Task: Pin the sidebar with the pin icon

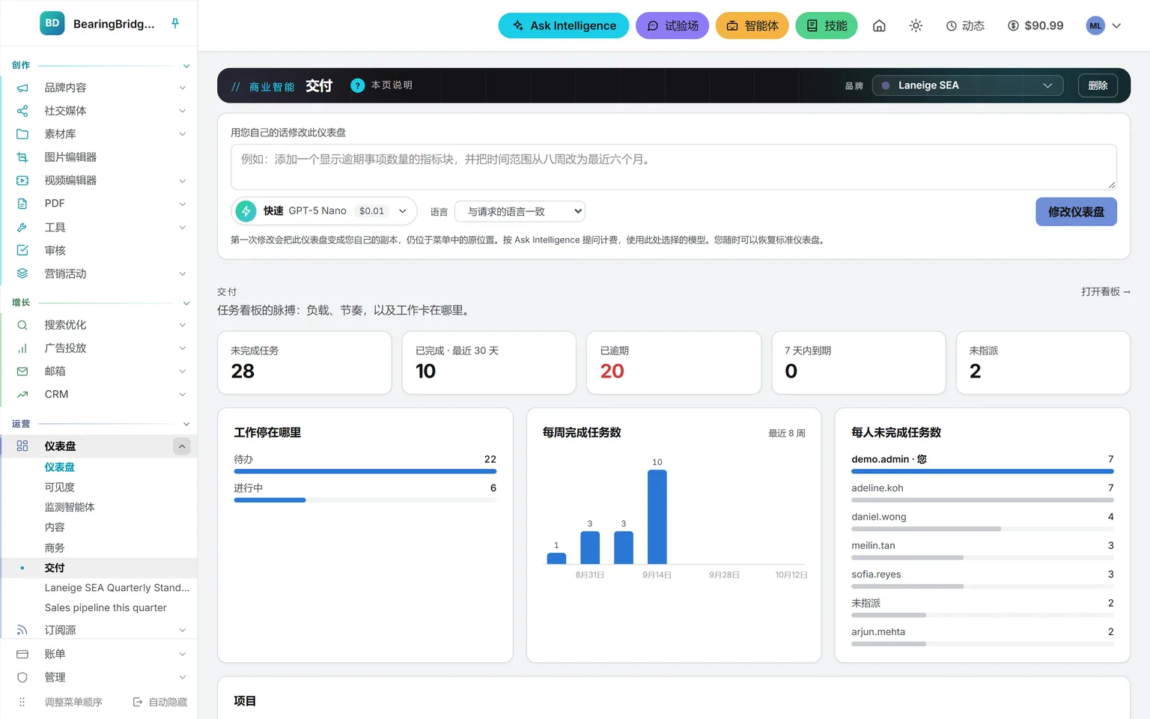Action: [x=175, y=23]
